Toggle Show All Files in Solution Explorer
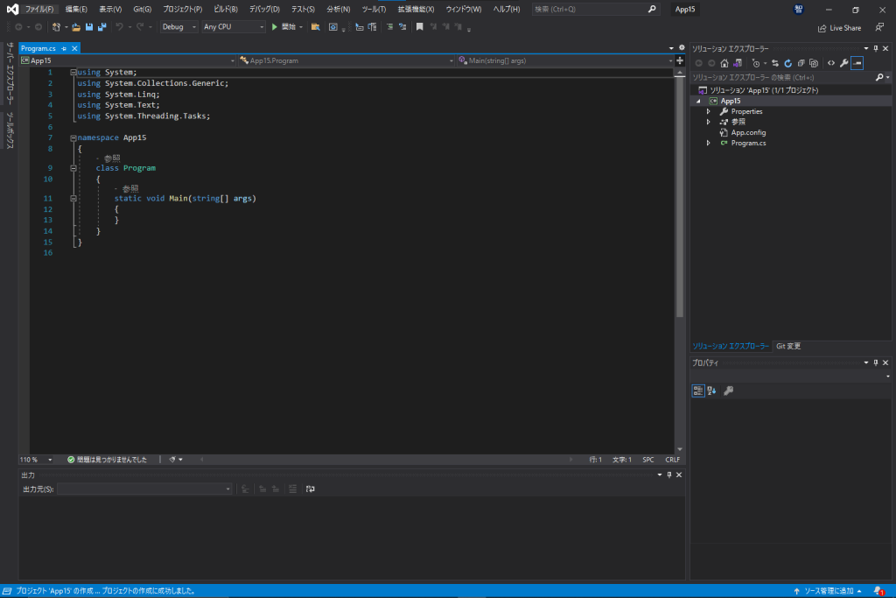Screen dimensions: 896x598 (814, 63)
